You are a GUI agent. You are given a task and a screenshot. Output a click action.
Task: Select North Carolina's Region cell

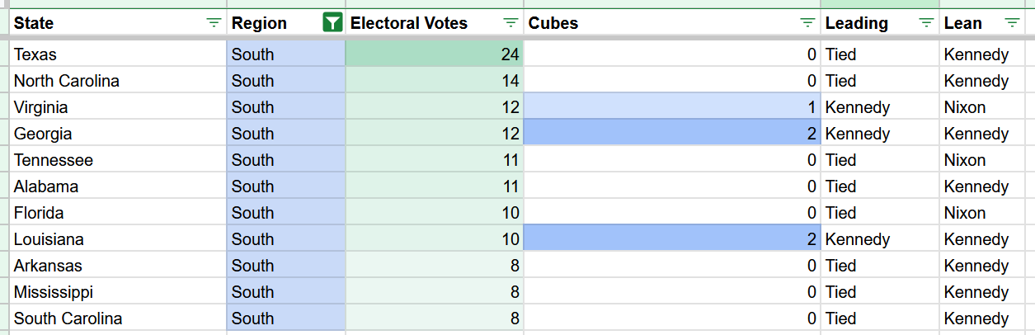(x=285, y=81)
